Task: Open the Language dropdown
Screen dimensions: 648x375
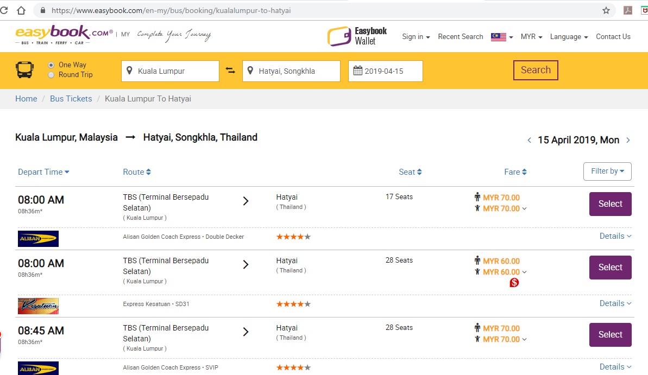Action: 569,37
